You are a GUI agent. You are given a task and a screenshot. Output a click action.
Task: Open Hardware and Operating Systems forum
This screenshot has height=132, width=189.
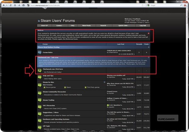[x=56, y=119]
